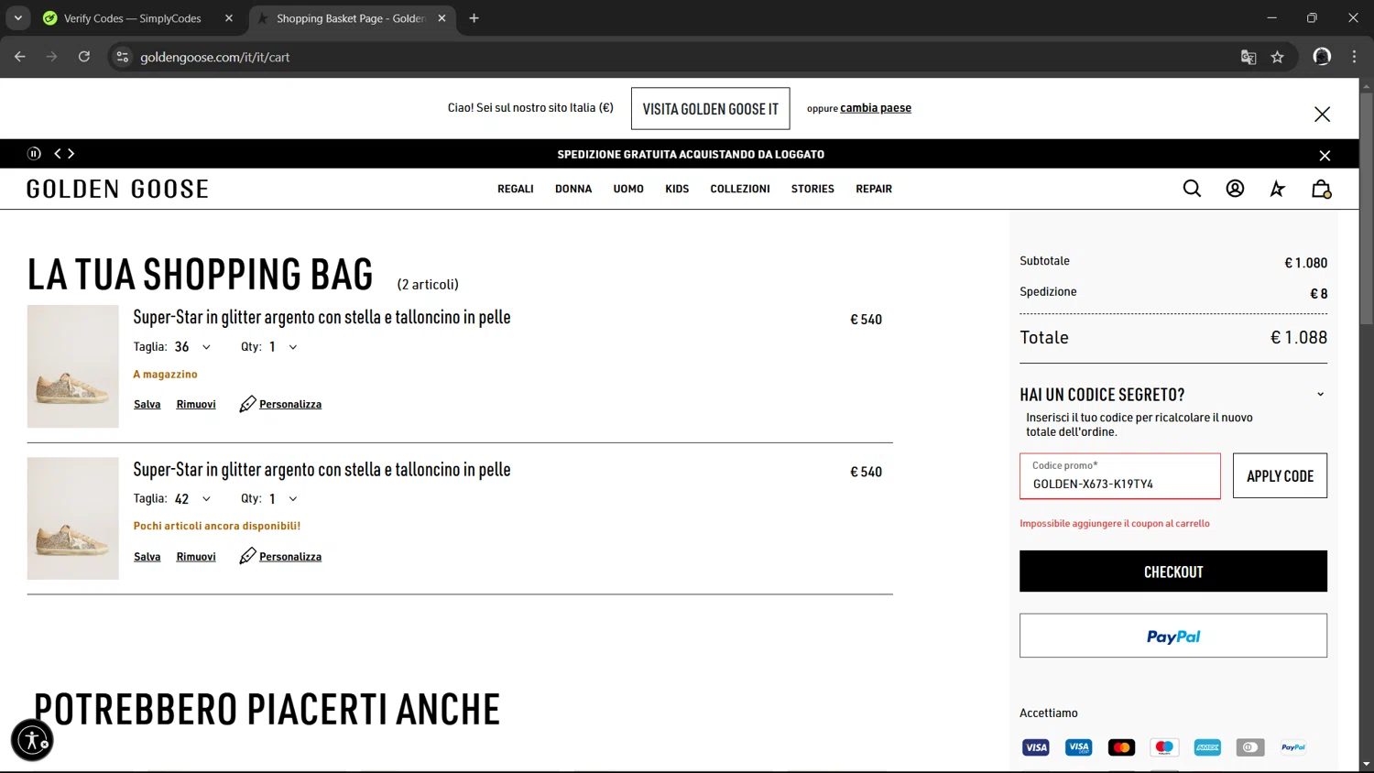1374x773 pixels.
Task: Go back to the previous page
Action: (x=20, y=57)
